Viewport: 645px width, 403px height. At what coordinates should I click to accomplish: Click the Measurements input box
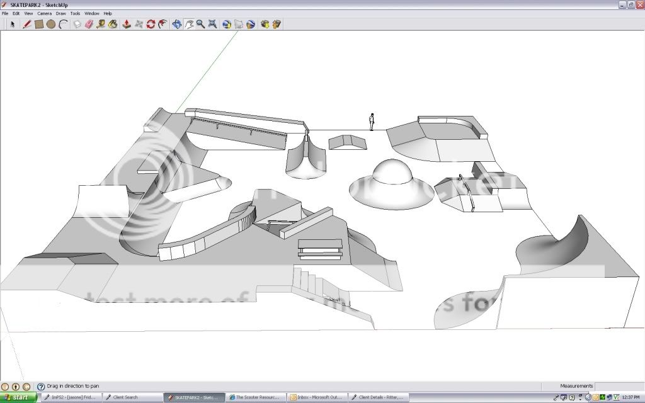tap(619, 386)
